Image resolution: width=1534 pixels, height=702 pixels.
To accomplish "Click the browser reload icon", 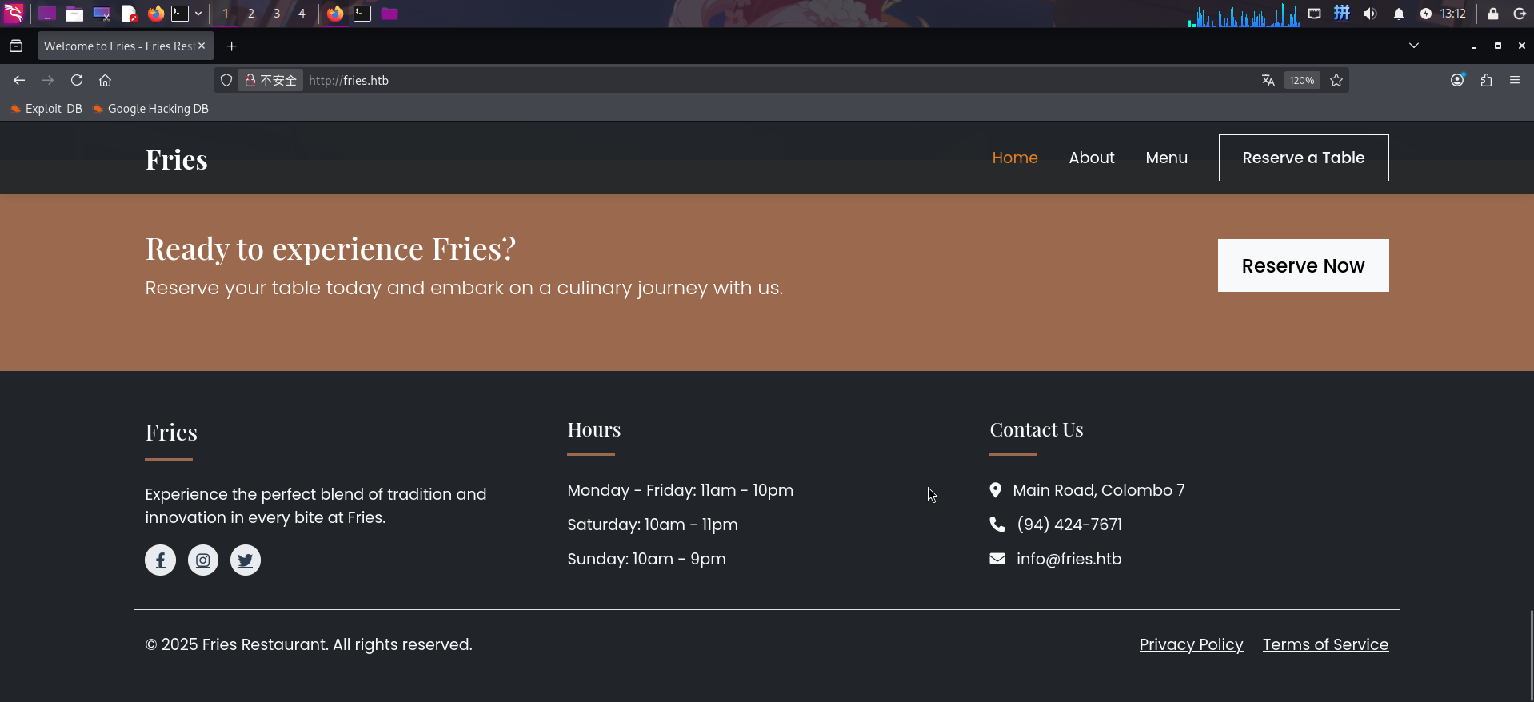I will click(x=77, y=80).
